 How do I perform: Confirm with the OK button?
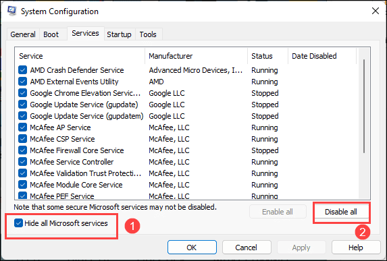192,248
